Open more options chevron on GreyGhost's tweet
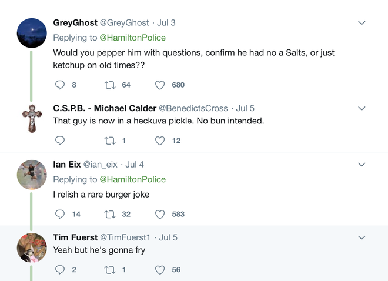 pos(362,23)
